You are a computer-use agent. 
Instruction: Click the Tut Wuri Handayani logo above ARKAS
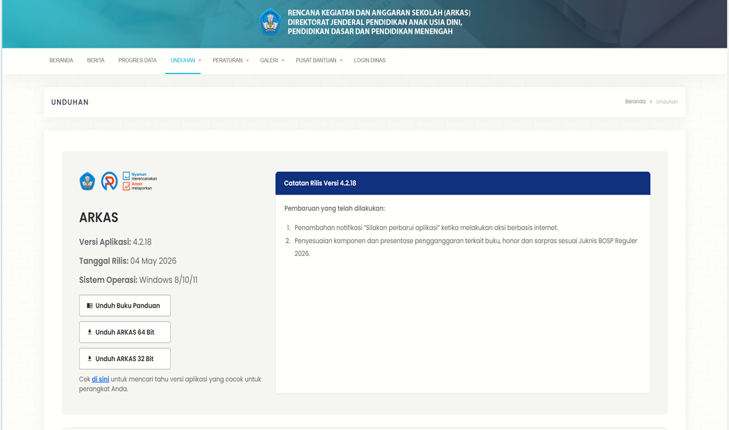click(87, 181)
